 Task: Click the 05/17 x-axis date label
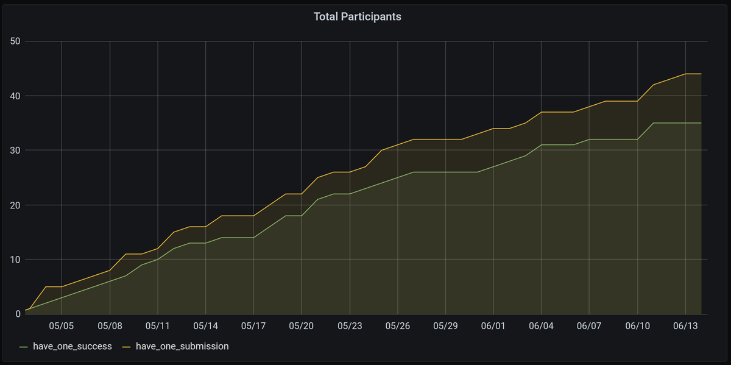click(253, 326)
